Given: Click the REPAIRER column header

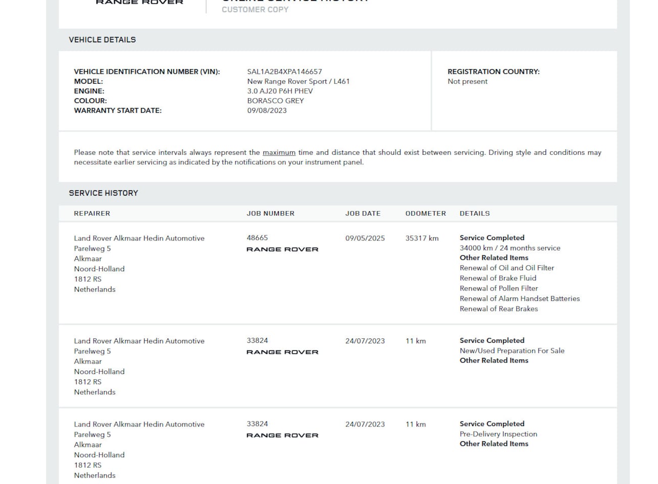Looking at the screenshot, I should [92, 213].
